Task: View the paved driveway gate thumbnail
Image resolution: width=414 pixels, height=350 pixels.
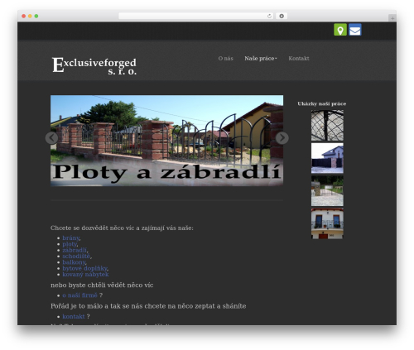Action: tap(327, 191)
